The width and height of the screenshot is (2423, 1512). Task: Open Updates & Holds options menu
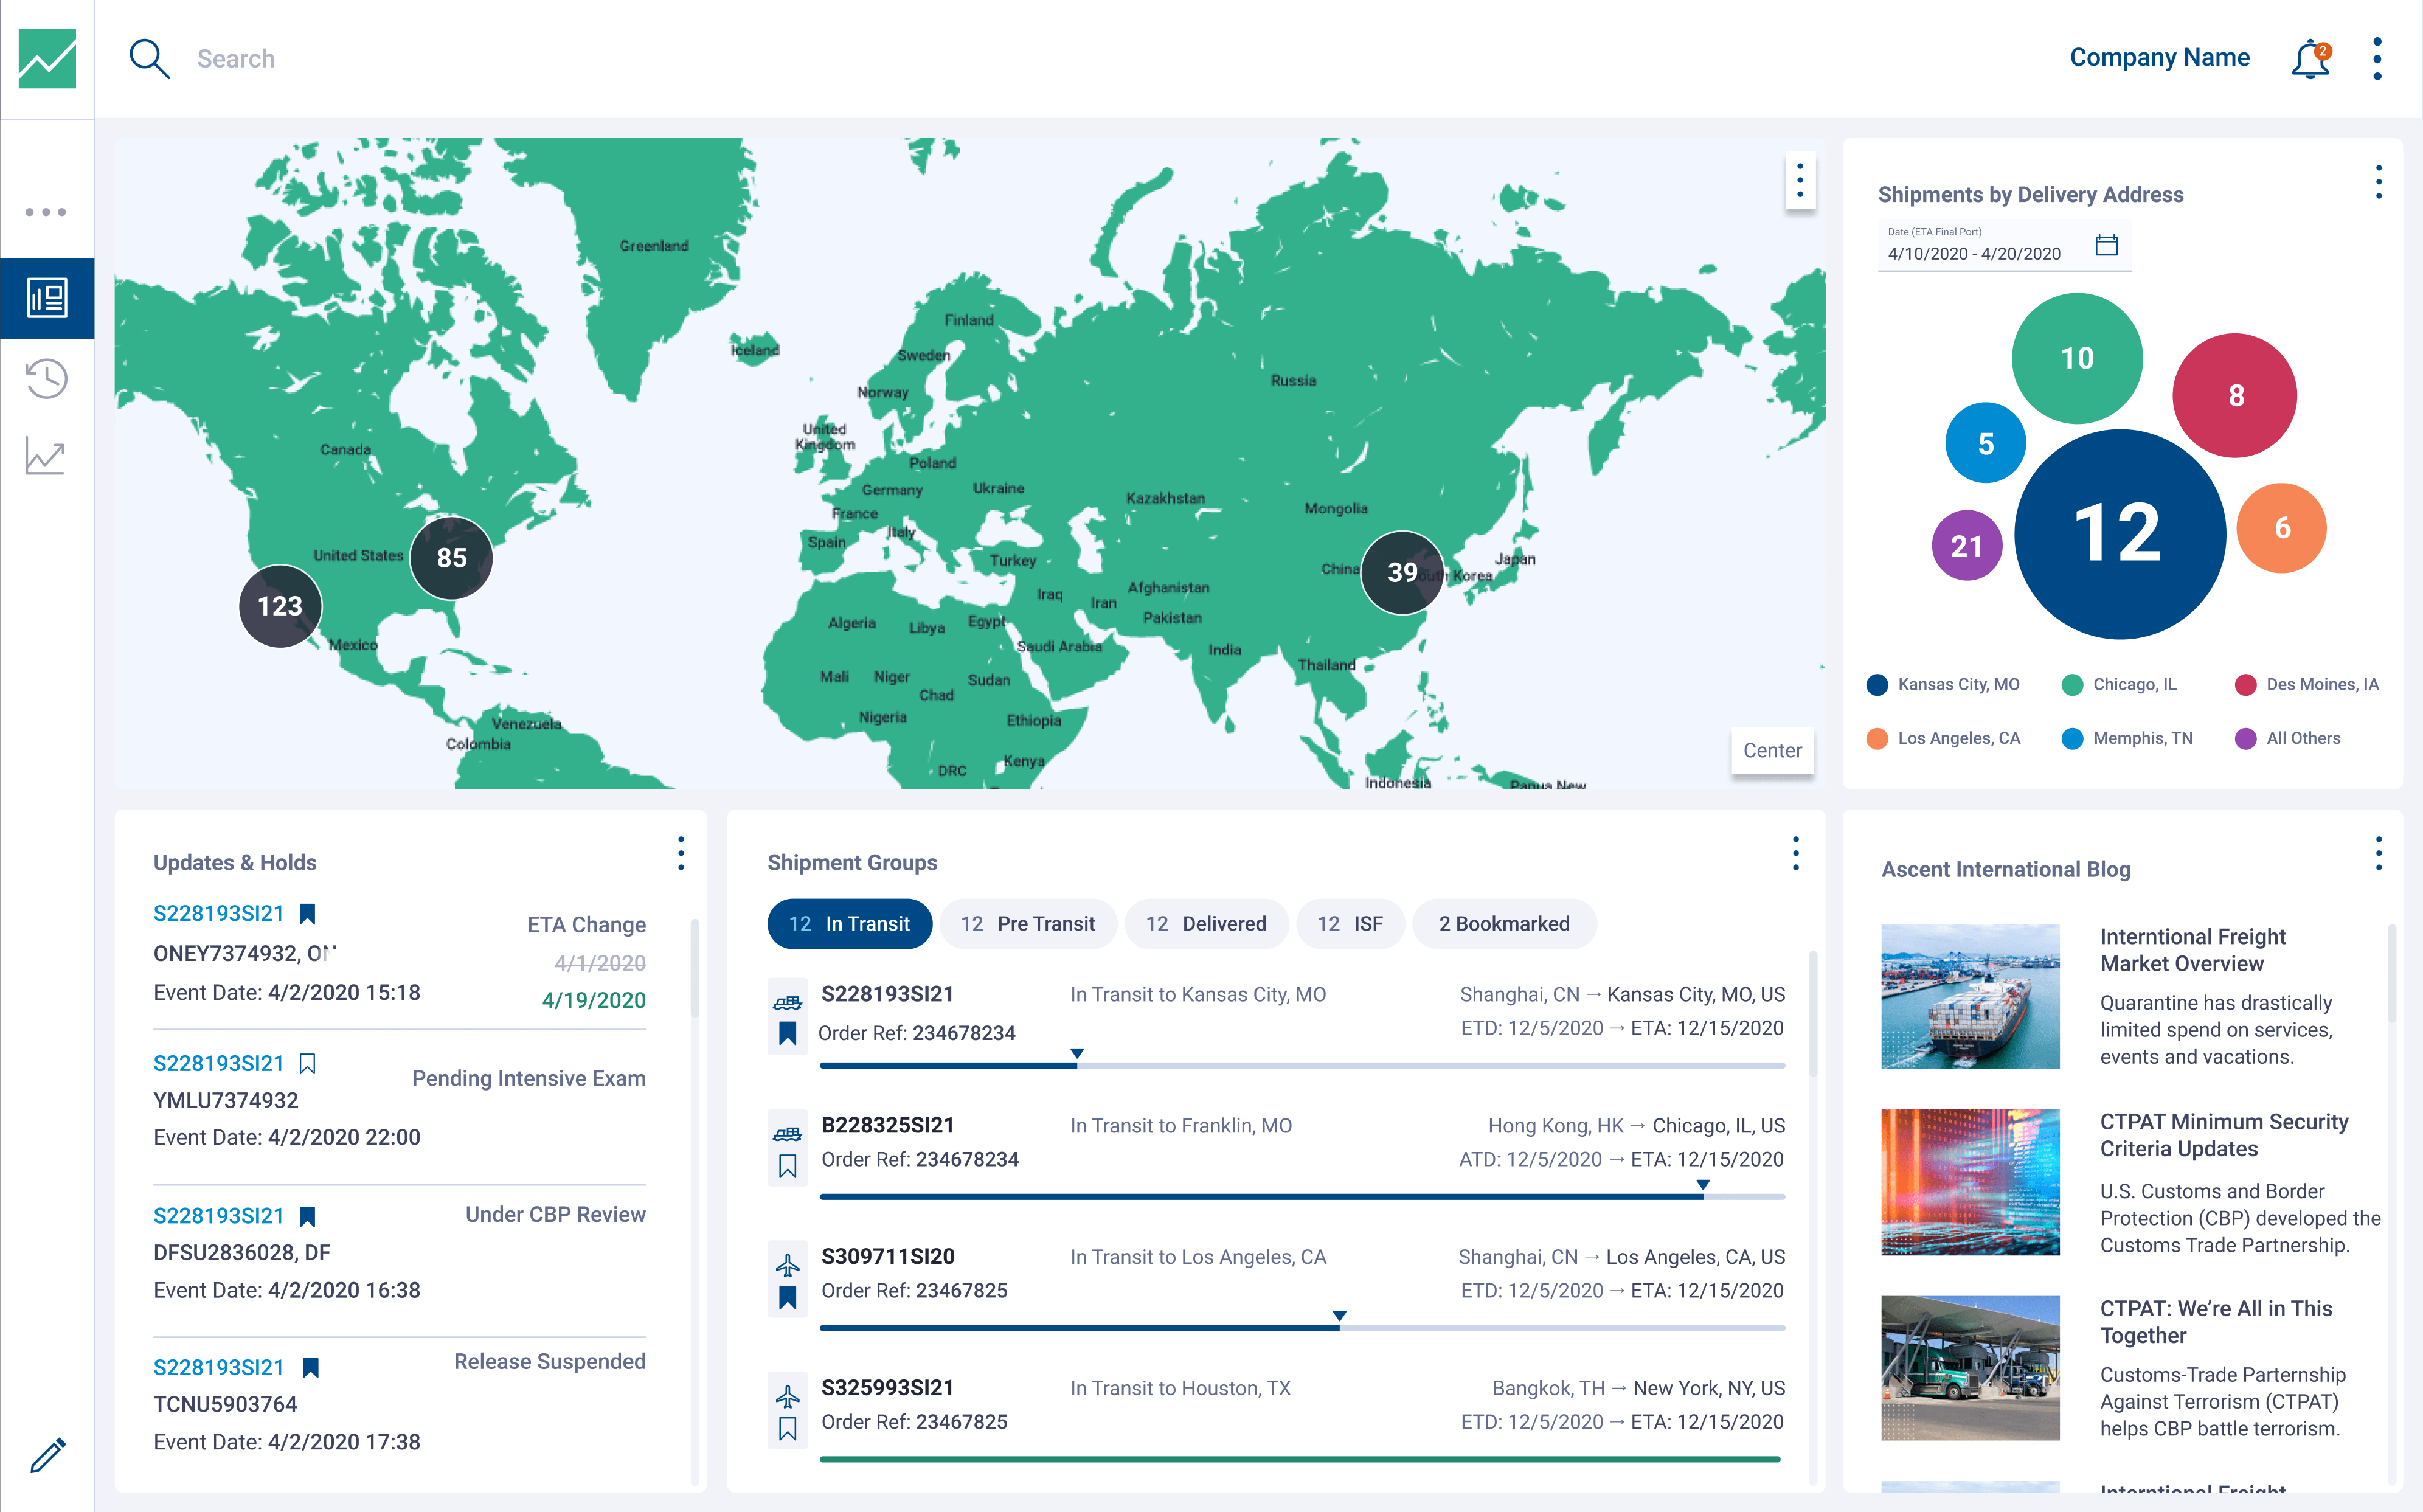[681, 853]
